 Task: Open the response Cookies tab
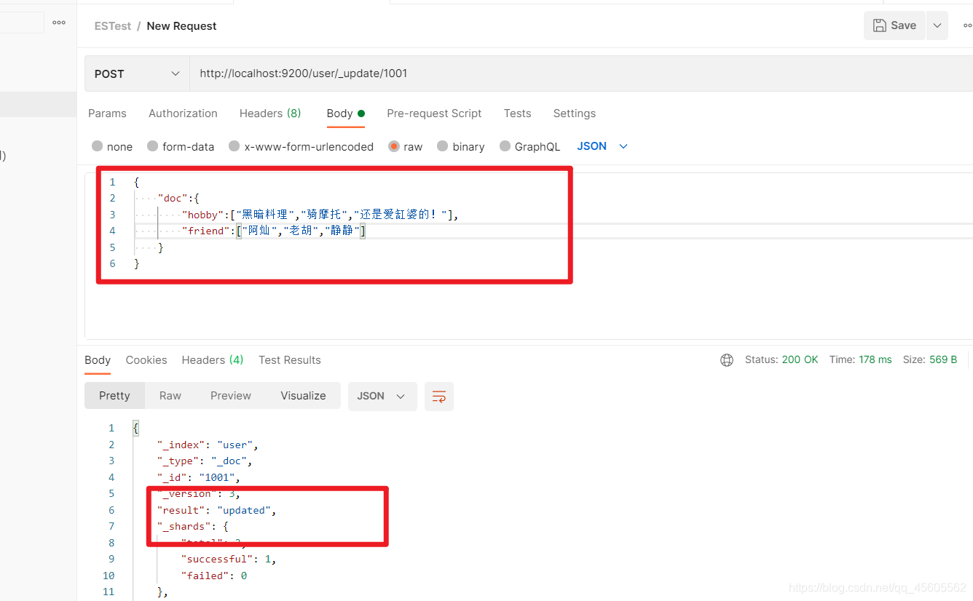pyautogui.click(x=146, y=360)
